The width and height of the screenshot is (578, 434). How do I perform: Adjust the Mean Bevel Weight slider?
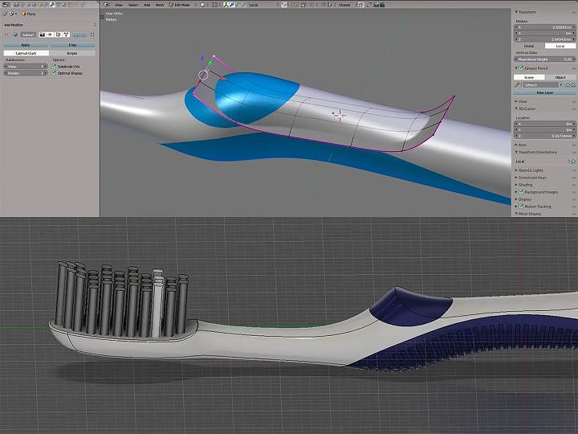(x=545, y=59)
